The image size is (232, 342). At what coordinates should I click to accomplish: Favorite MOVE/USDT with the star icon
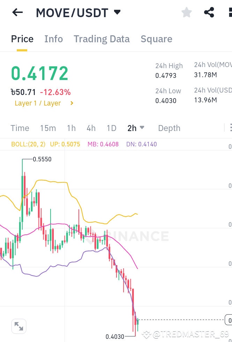tap(186, 12)
